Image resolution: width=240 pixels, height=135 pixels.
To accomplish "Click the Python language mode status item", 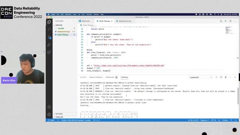I will pyautogui.click(x=225, y=120).
